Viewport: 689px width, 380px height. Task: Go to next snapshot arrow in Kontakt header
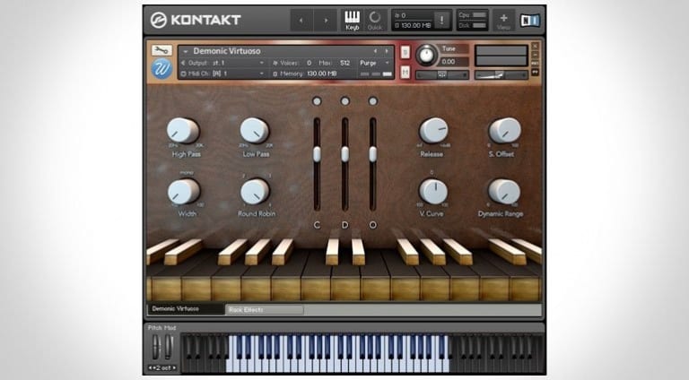tap(326, 21)
